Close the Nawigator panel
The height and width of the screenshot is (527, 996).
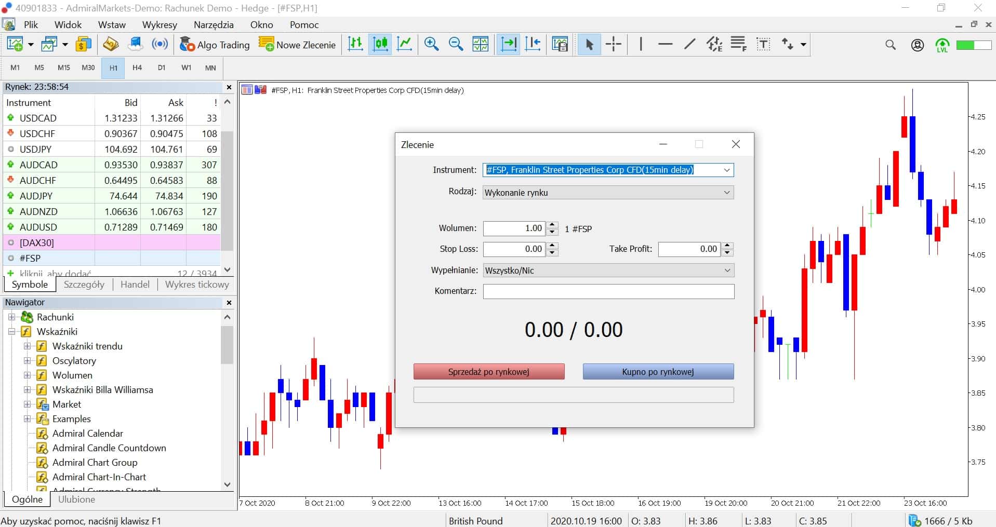[229, 303]
